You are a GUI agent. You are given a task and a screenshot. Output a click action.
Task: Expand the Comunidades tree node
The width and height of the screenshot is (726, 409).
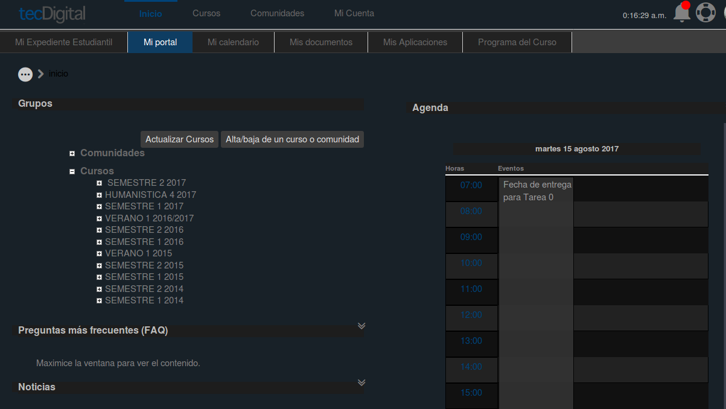pos(72,154)
